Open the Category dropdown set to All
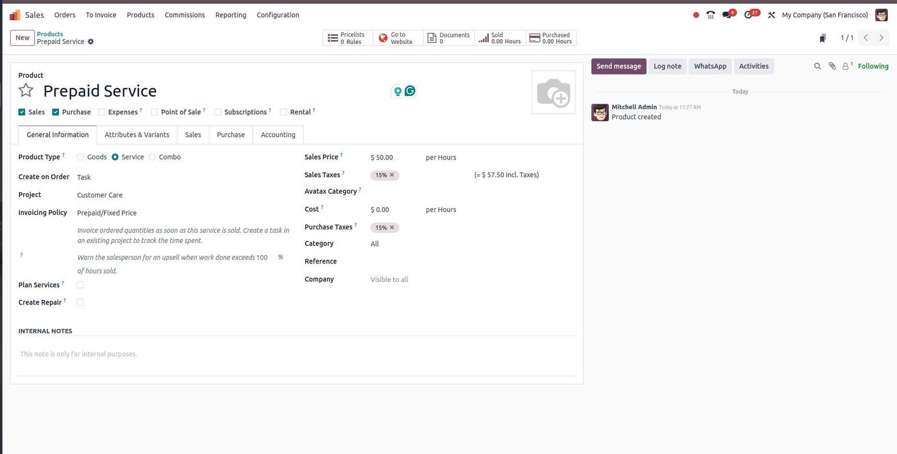 (375, 243)
